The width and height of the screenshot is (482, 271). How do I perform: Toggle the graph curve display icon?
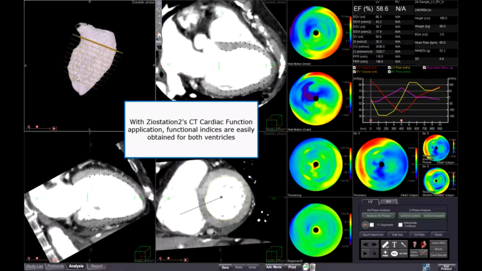(x=424, y=254)
